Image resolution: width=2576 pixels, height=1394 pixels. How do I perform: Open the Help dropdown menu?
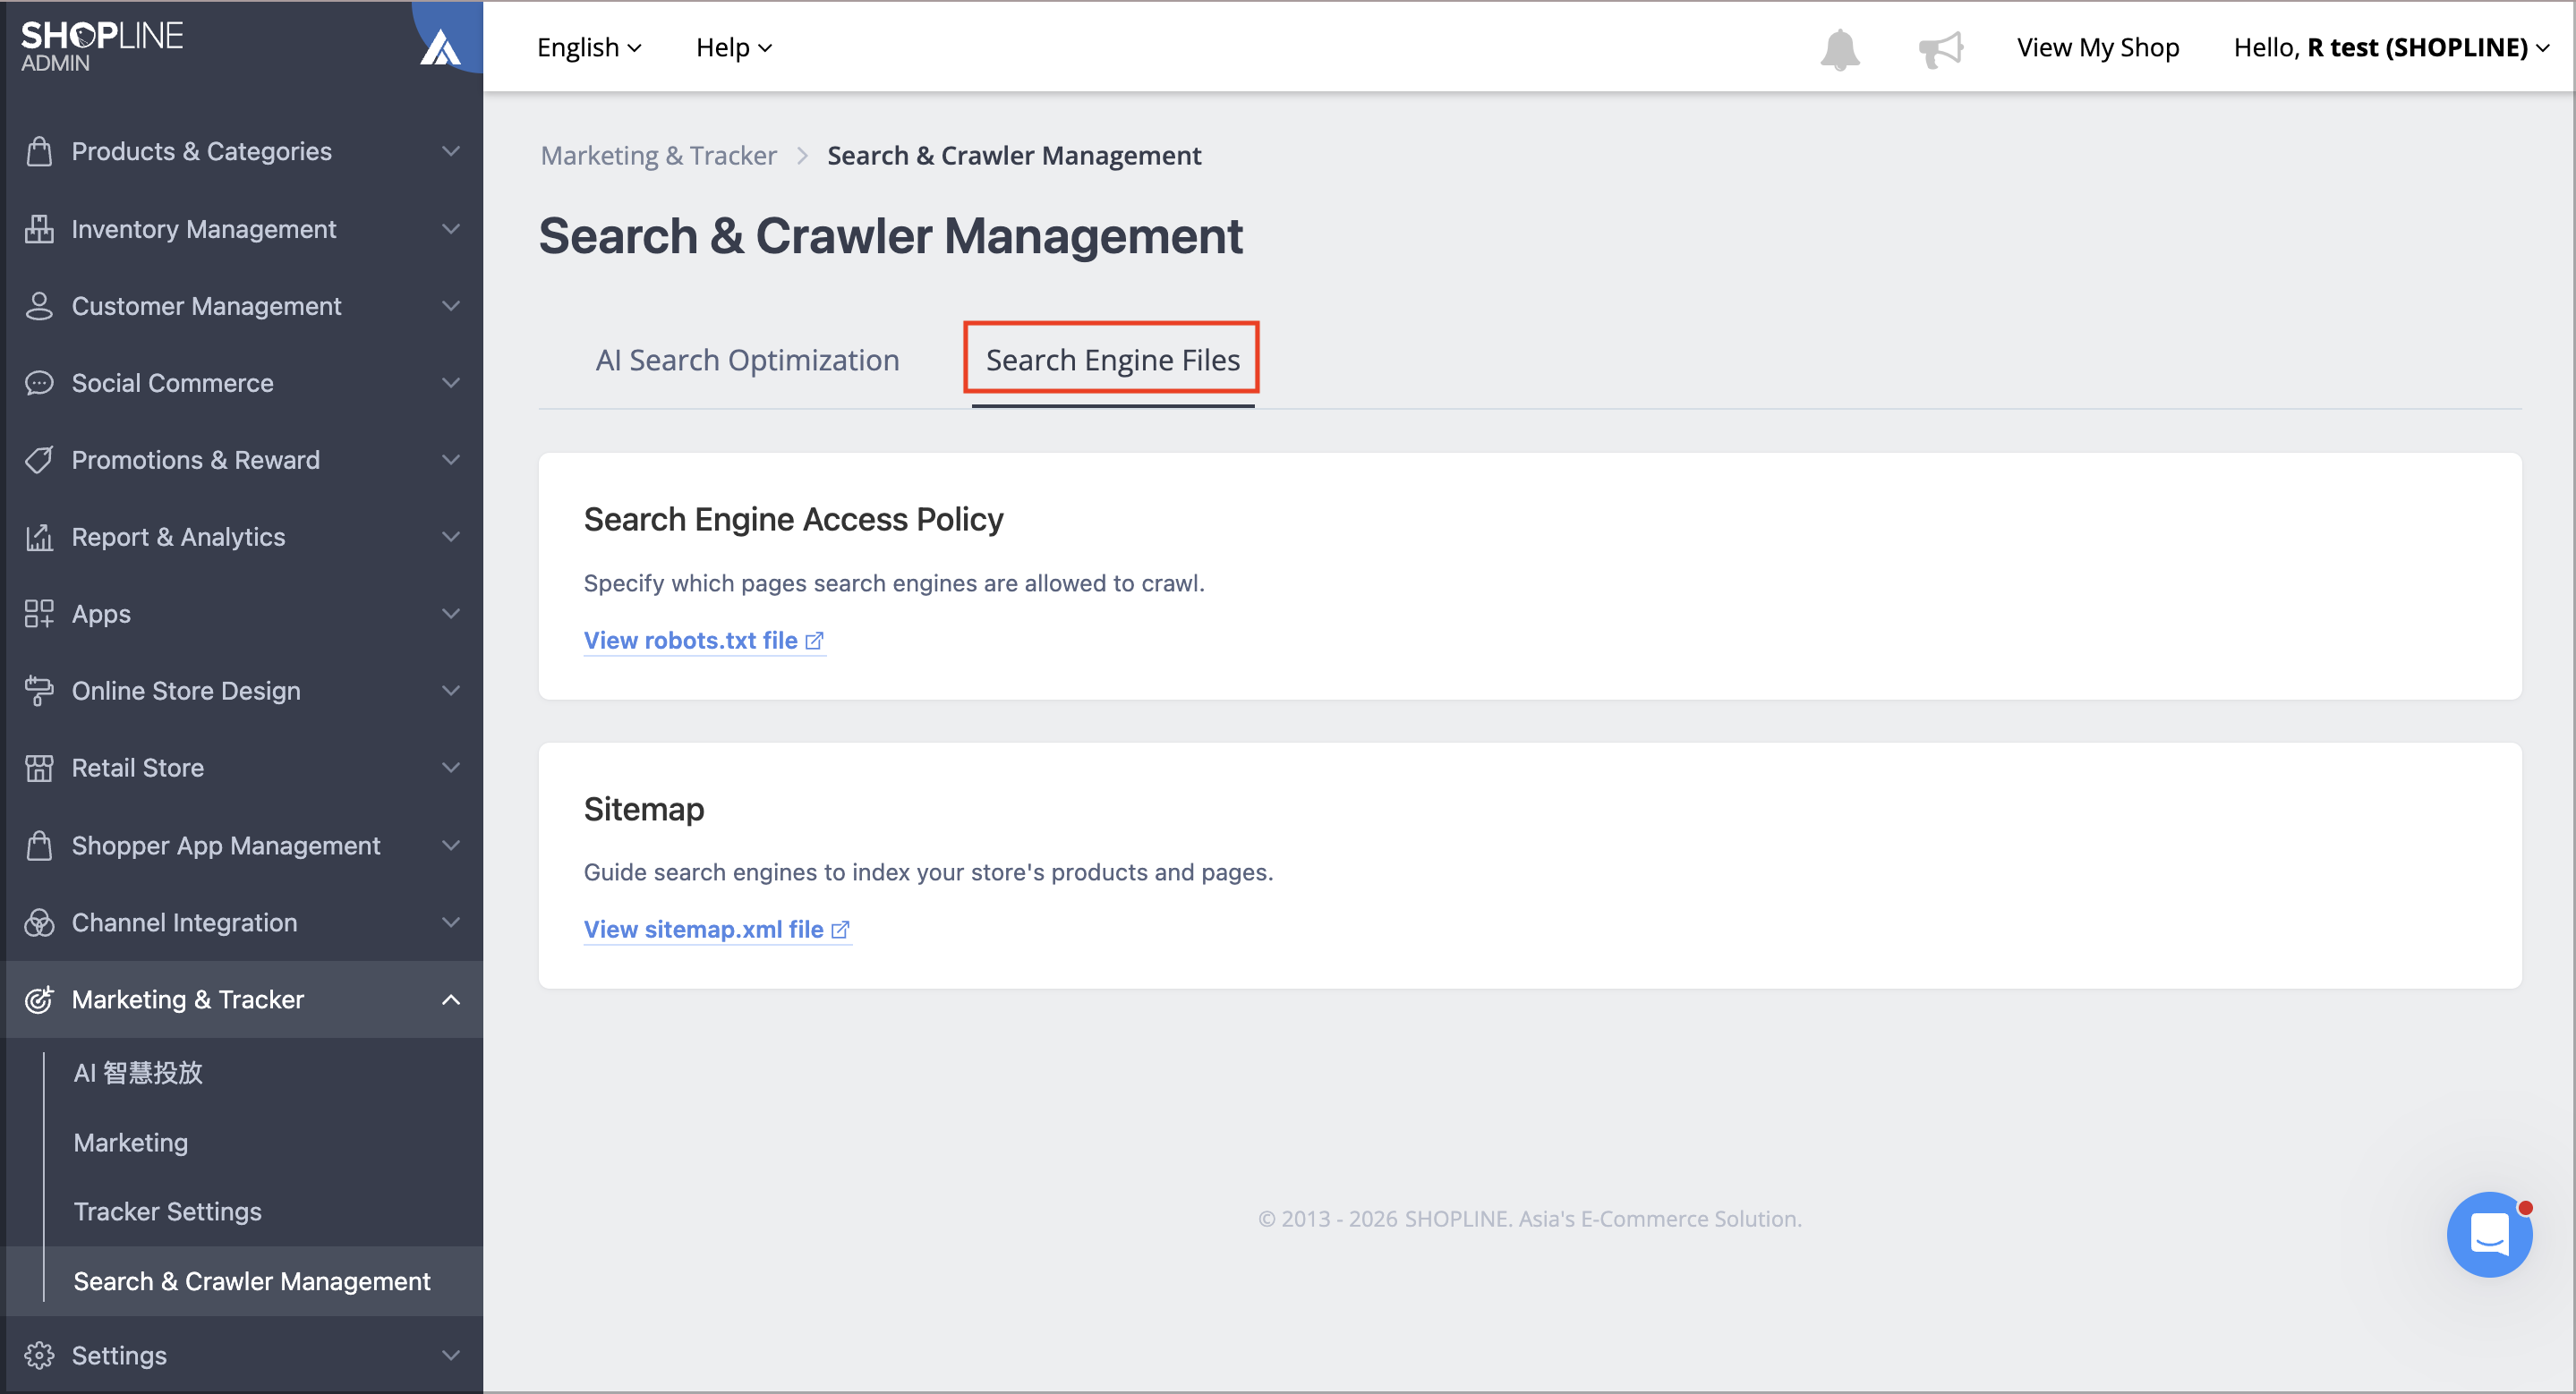point(734,47)
